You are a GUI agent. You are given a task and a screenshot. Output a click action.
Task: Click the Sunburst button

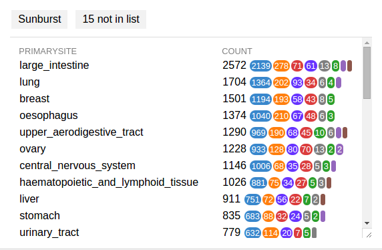coord(39,19)
